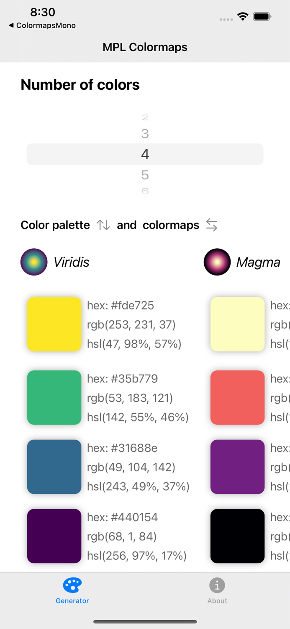
Task: Tap the Number of colors heading
Action: coord(80,85)
